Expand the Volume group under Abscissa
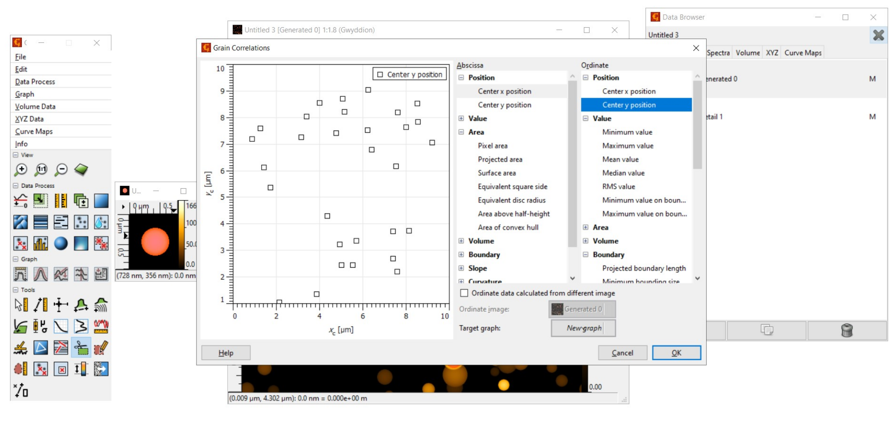Viewport: 889px width, 431px height. tap(461, 241)
